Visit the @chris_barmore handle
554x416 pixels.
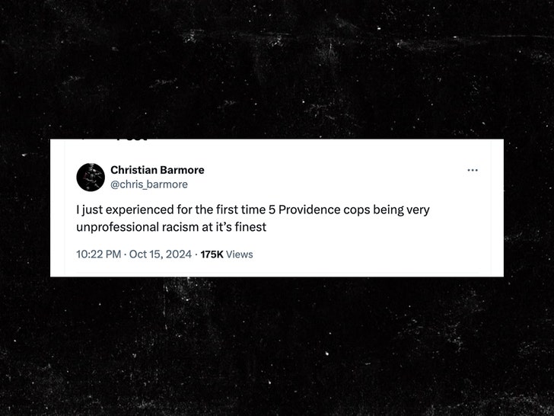tap(148, 184)
